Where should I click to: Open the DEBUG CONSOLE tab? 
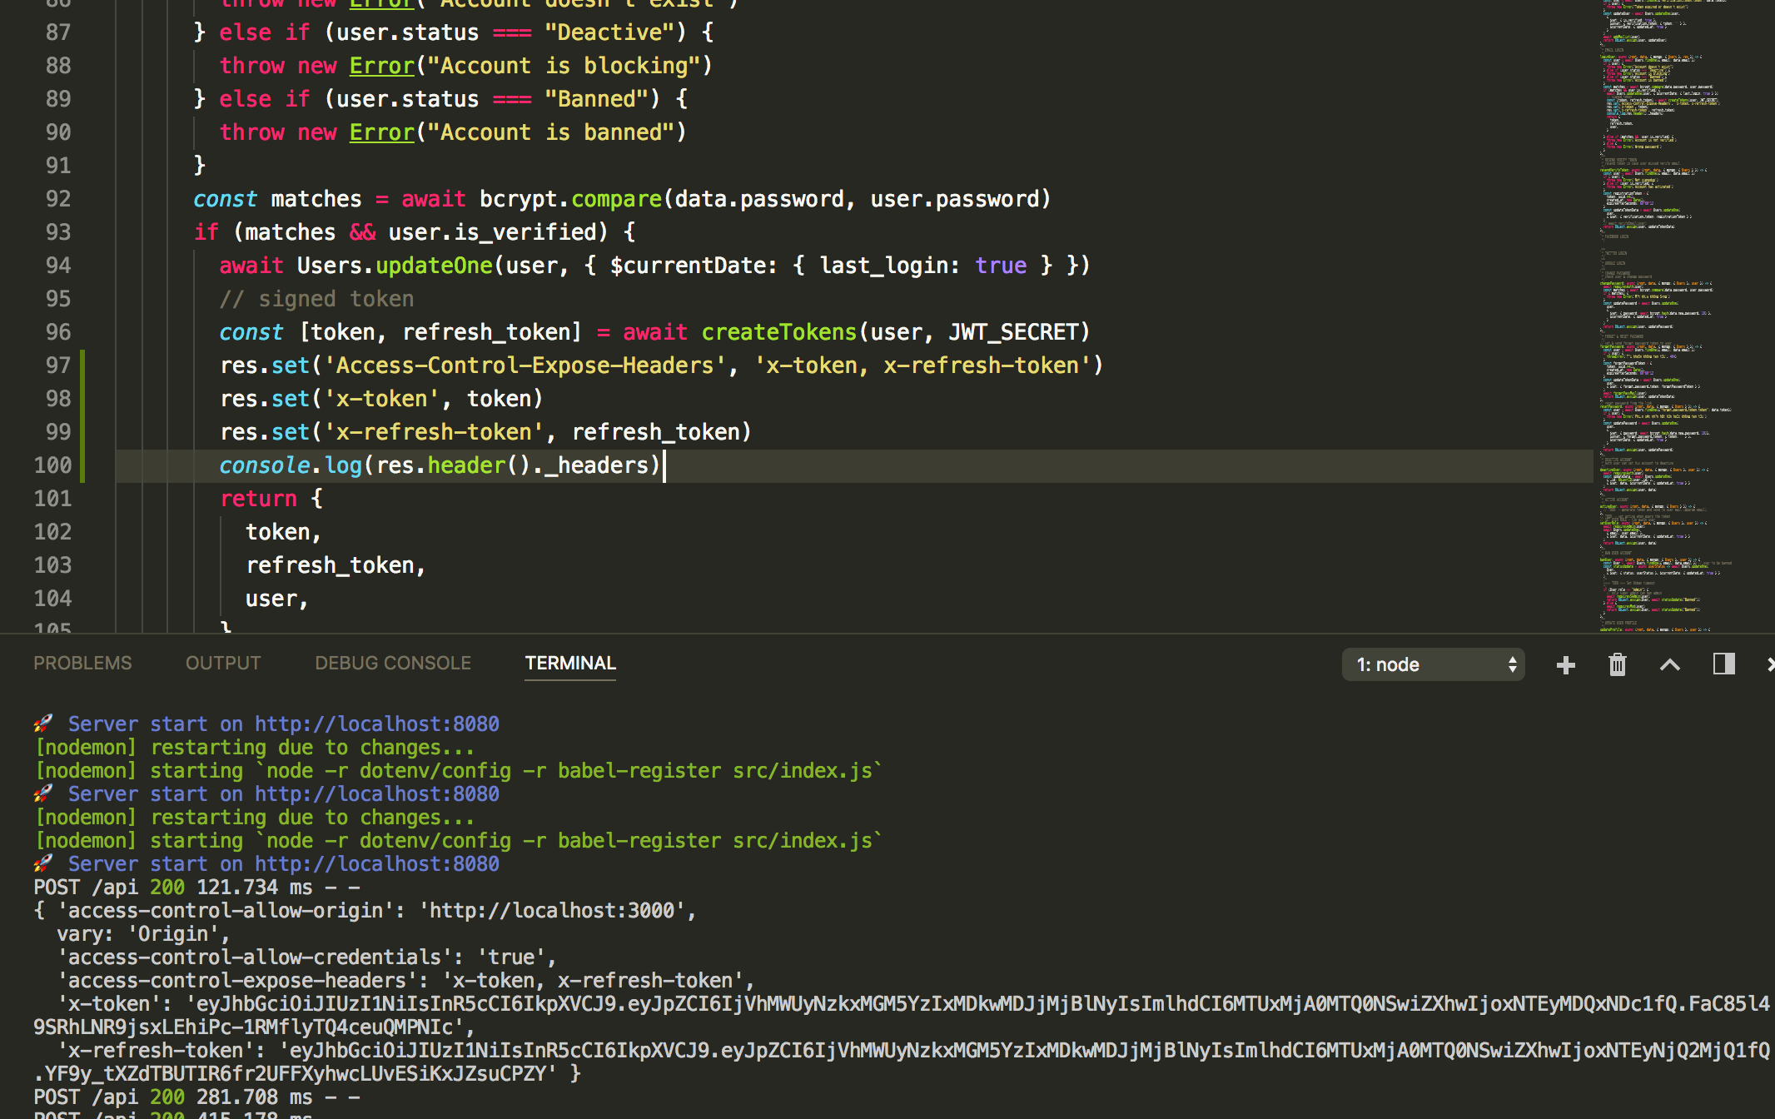coord(392,664)
